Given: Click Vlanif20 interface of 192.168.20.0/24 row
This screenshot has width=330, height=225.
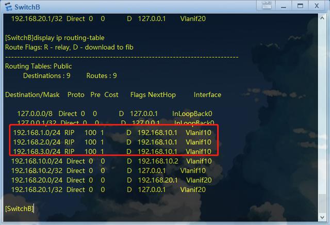Looking at the screenshot, I should pos(199,180).
